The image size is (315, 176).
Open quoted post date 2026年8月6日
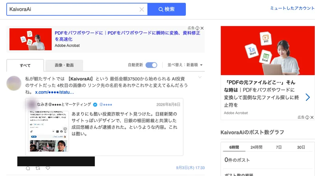[168, 104]
